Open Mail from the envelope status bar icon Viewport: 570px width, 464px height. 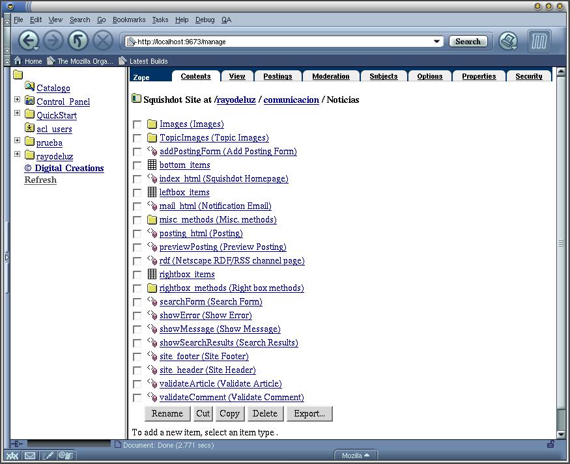(30, 456)
